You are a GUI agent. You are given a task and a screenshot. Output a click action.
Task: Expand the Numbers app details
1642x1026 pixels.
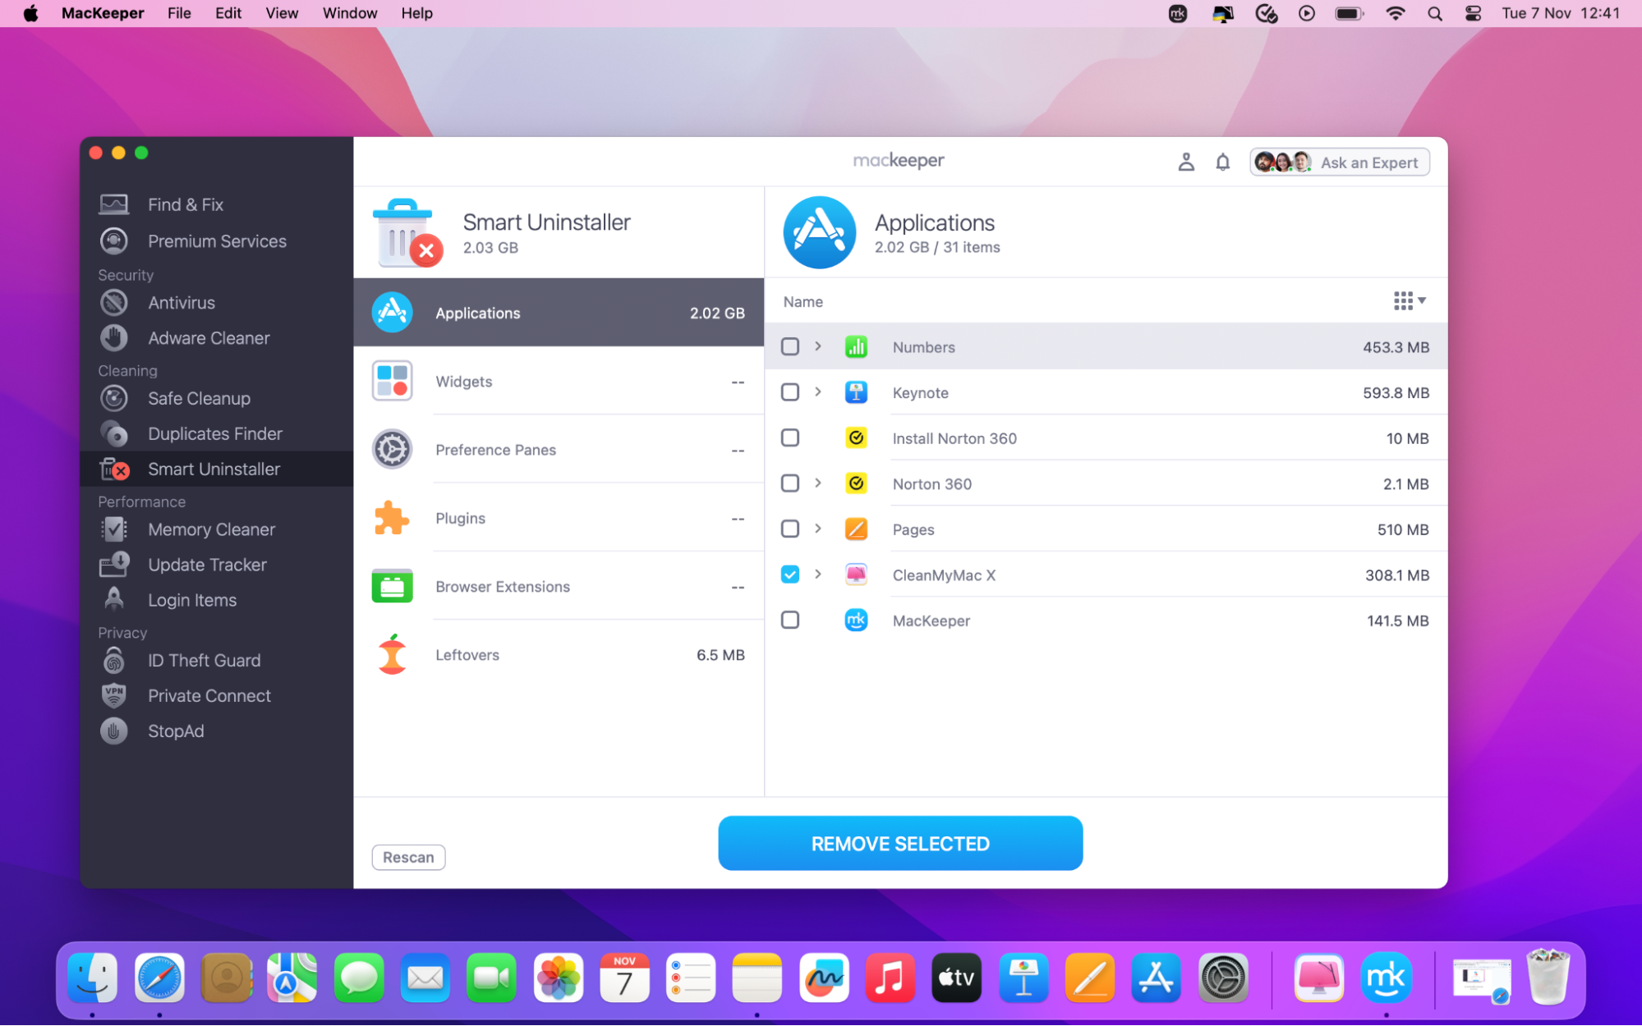pyautogui.click(x=818, y=346)
